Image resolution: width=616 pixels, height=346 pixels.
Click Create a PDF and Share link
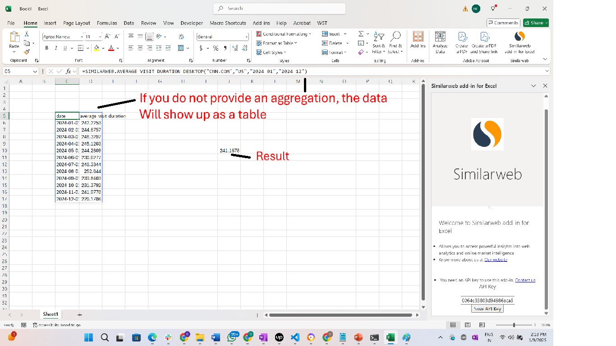click(484, 42)
